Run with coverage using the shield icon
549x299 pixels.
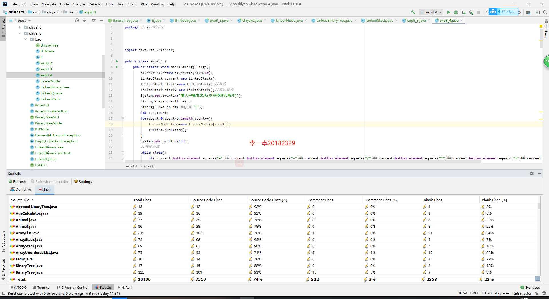click(x=464, y=12)
